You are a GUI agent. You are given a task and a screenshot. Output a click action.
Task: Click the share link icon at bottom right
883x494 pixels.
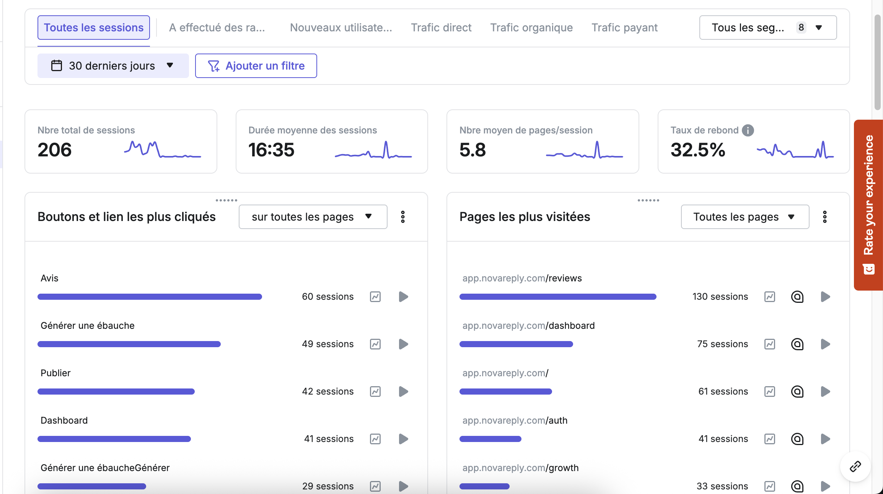[855, 466]
